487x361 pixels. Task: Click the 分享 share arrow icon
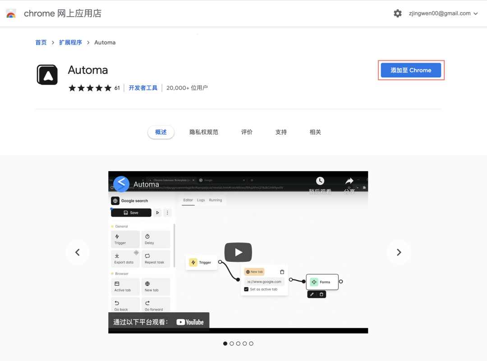[349, 181]
